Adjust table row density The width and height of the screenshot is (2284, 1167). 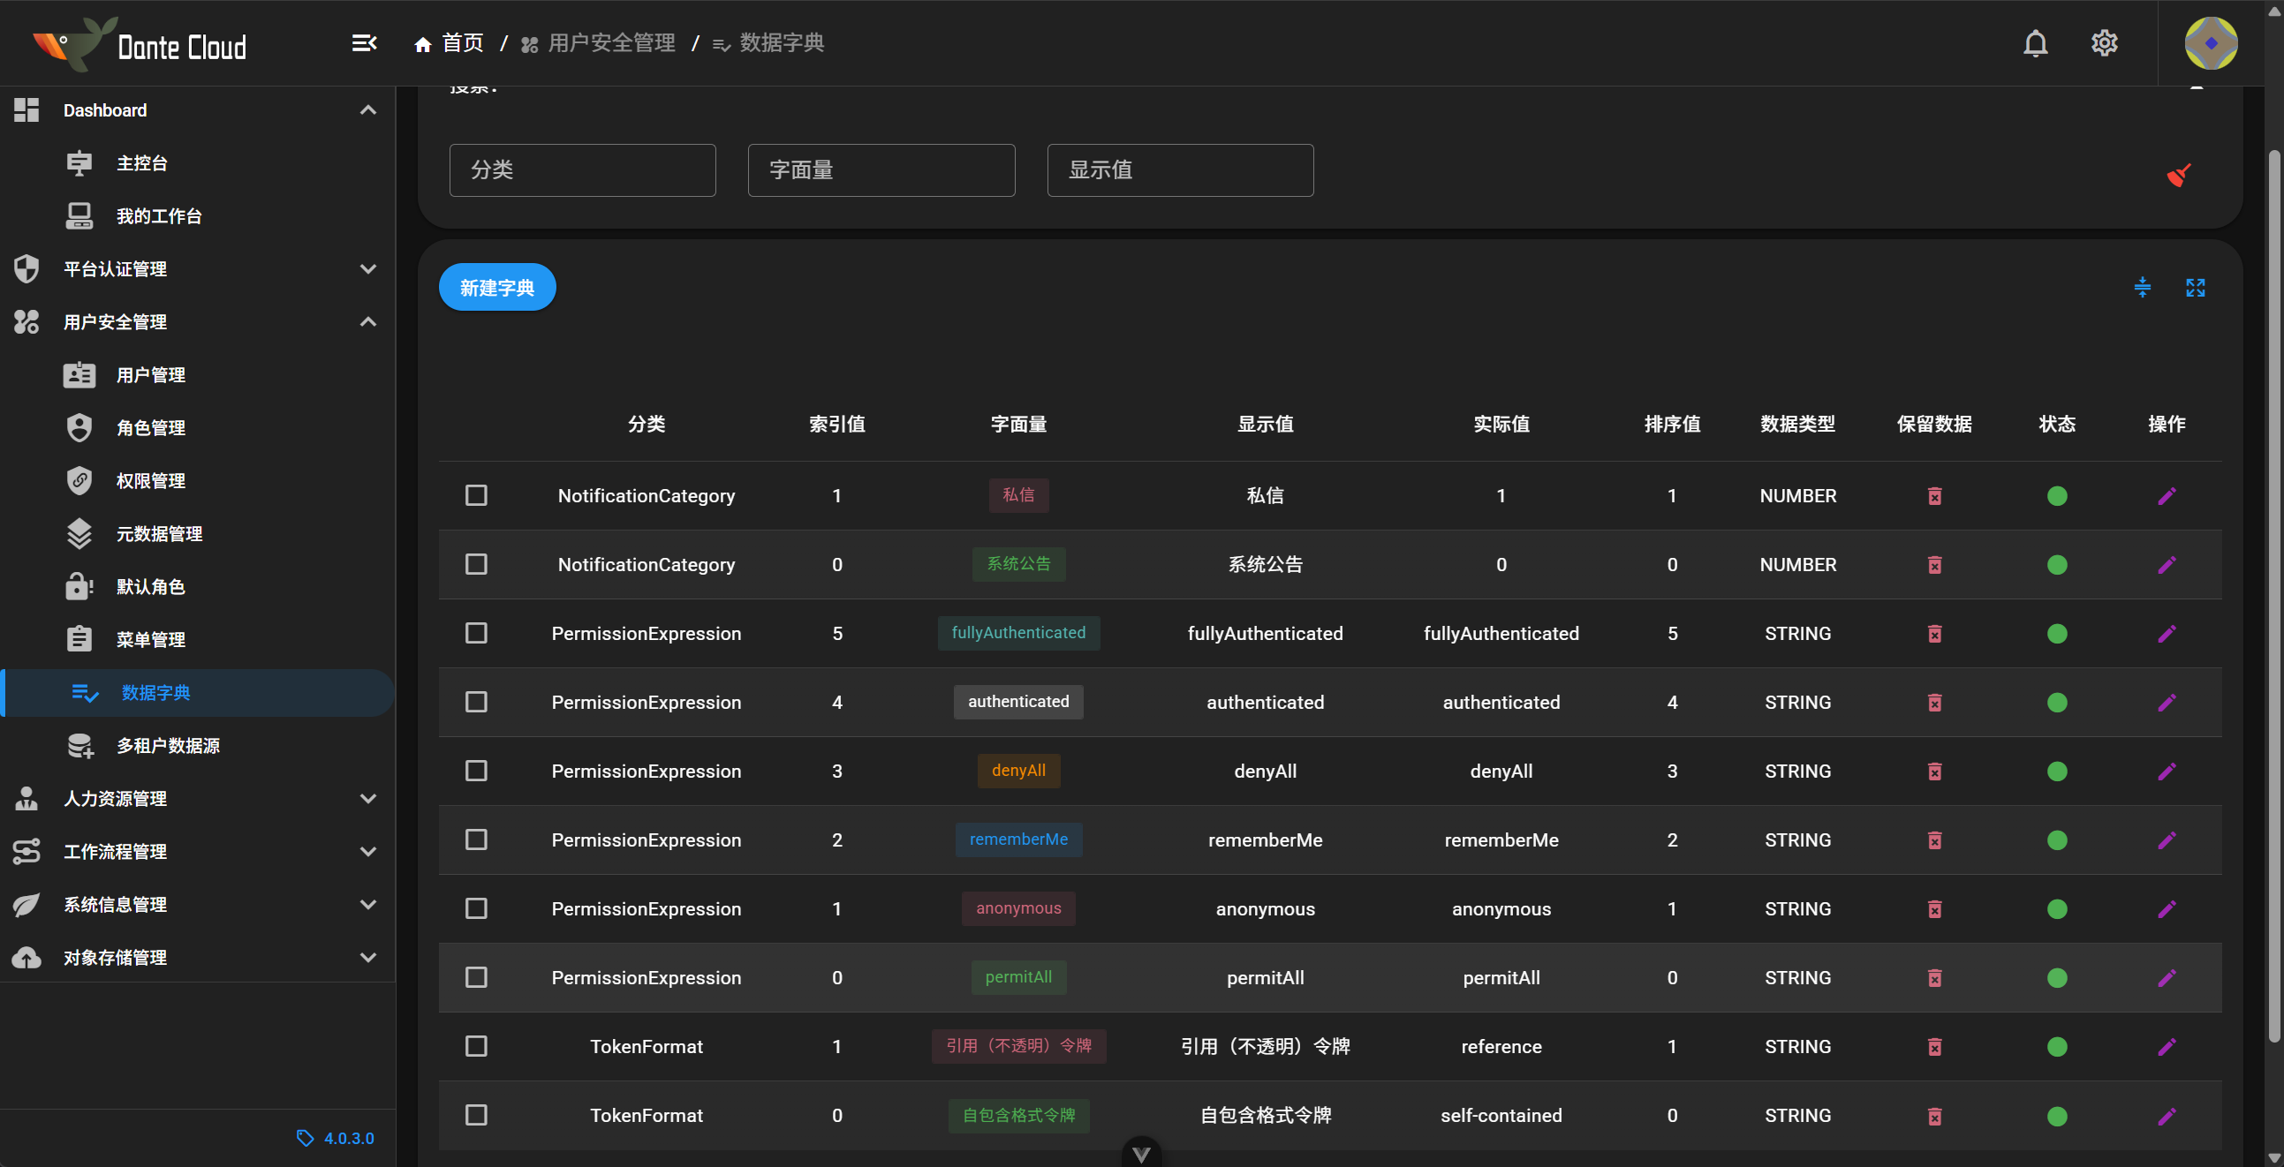point(2143,287)
